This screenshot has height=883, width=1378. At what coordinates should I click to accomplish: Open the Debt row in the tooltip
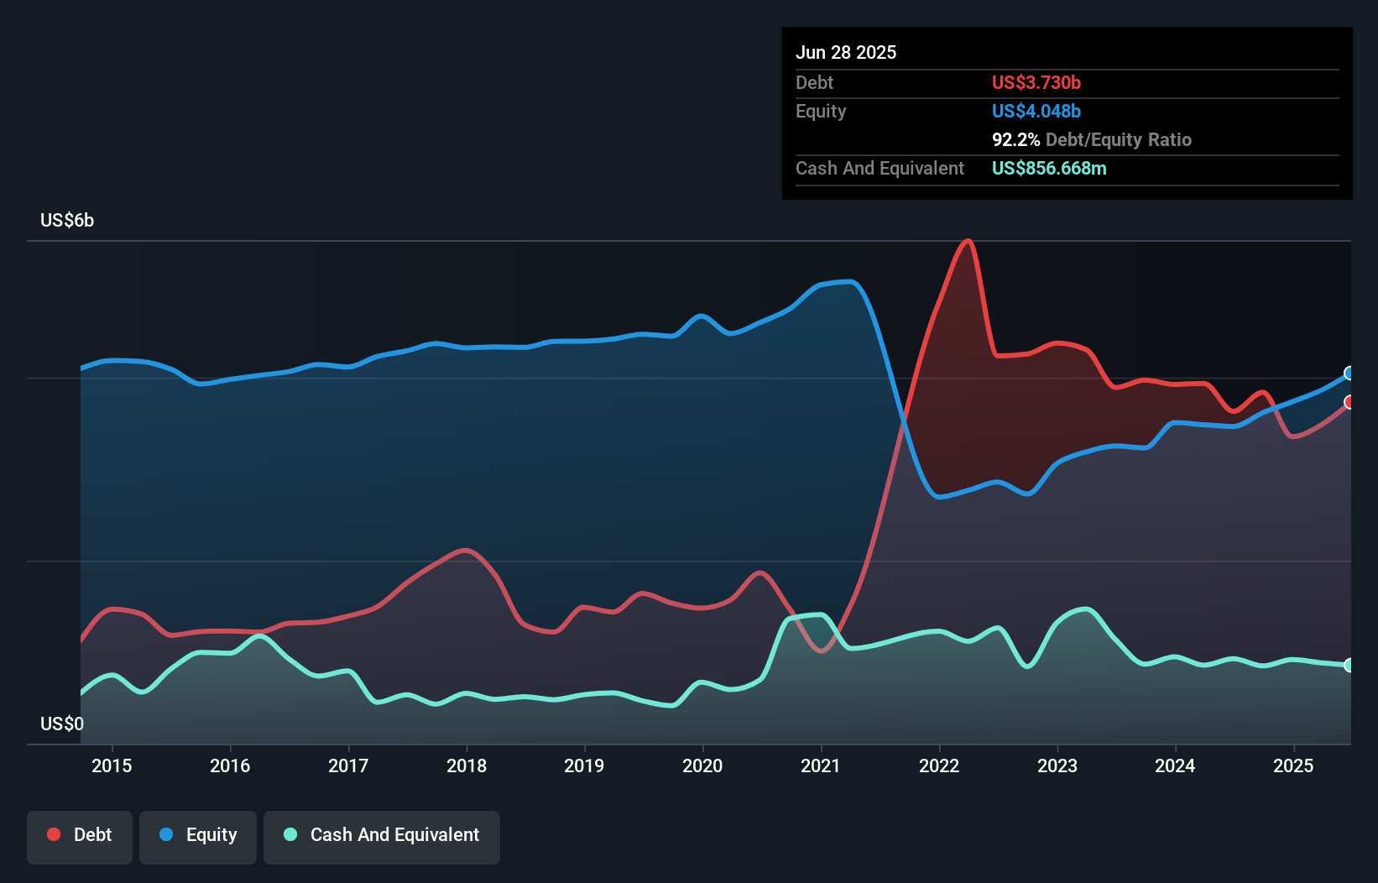click(x=814, y=83)
